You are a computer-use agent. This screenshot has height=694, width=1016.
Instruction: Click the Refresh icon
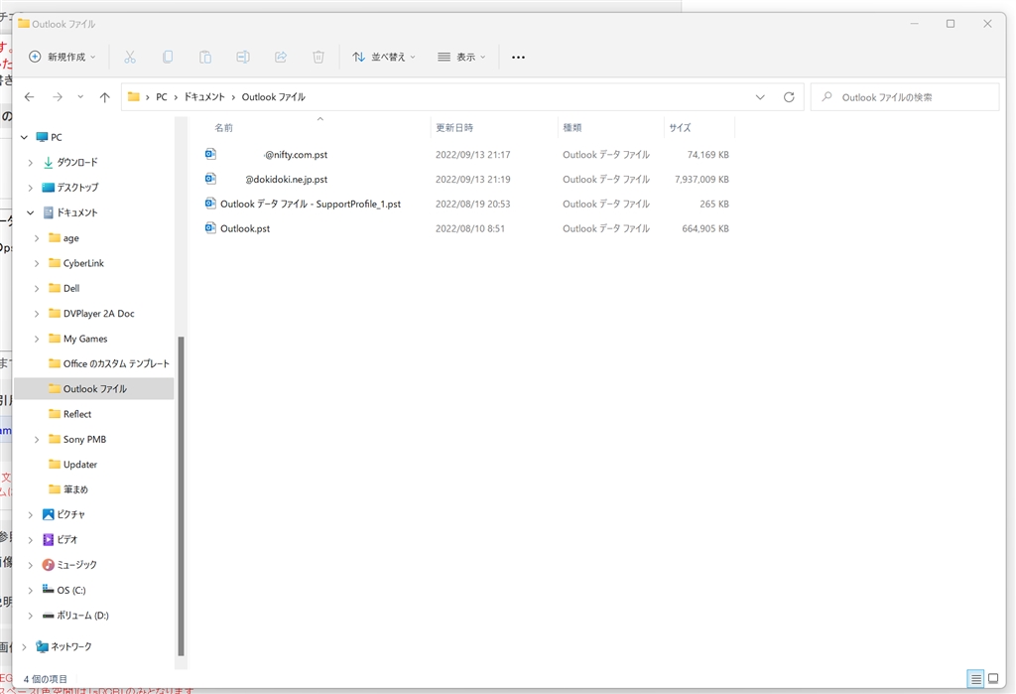coord(789,97)
